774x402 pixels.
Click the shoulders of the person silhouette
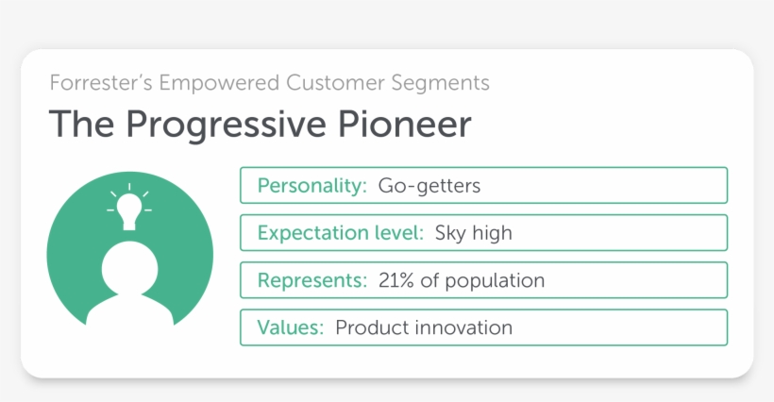click(129, 310)
